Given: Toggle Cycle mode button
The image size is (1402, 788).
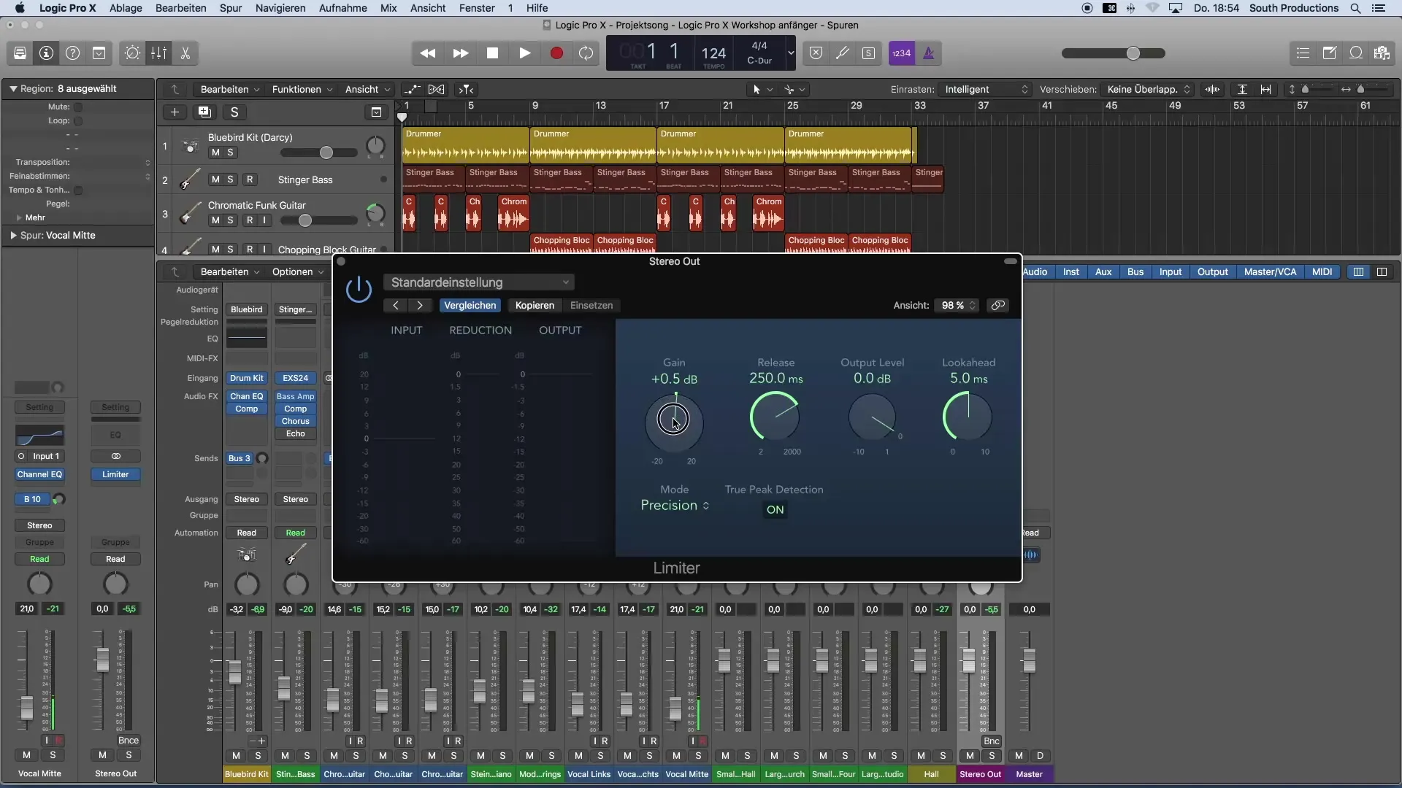Looking at the screenshot, I should (x=586, y=53).
